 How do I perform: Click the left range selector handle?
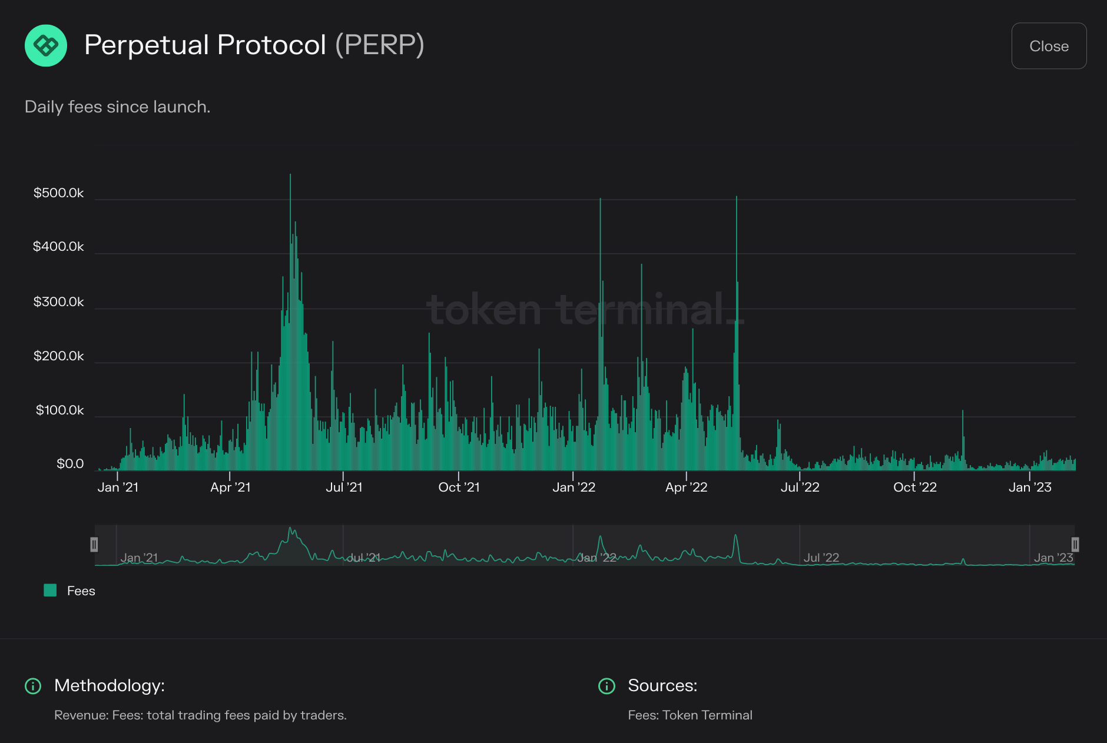(95, 545)
